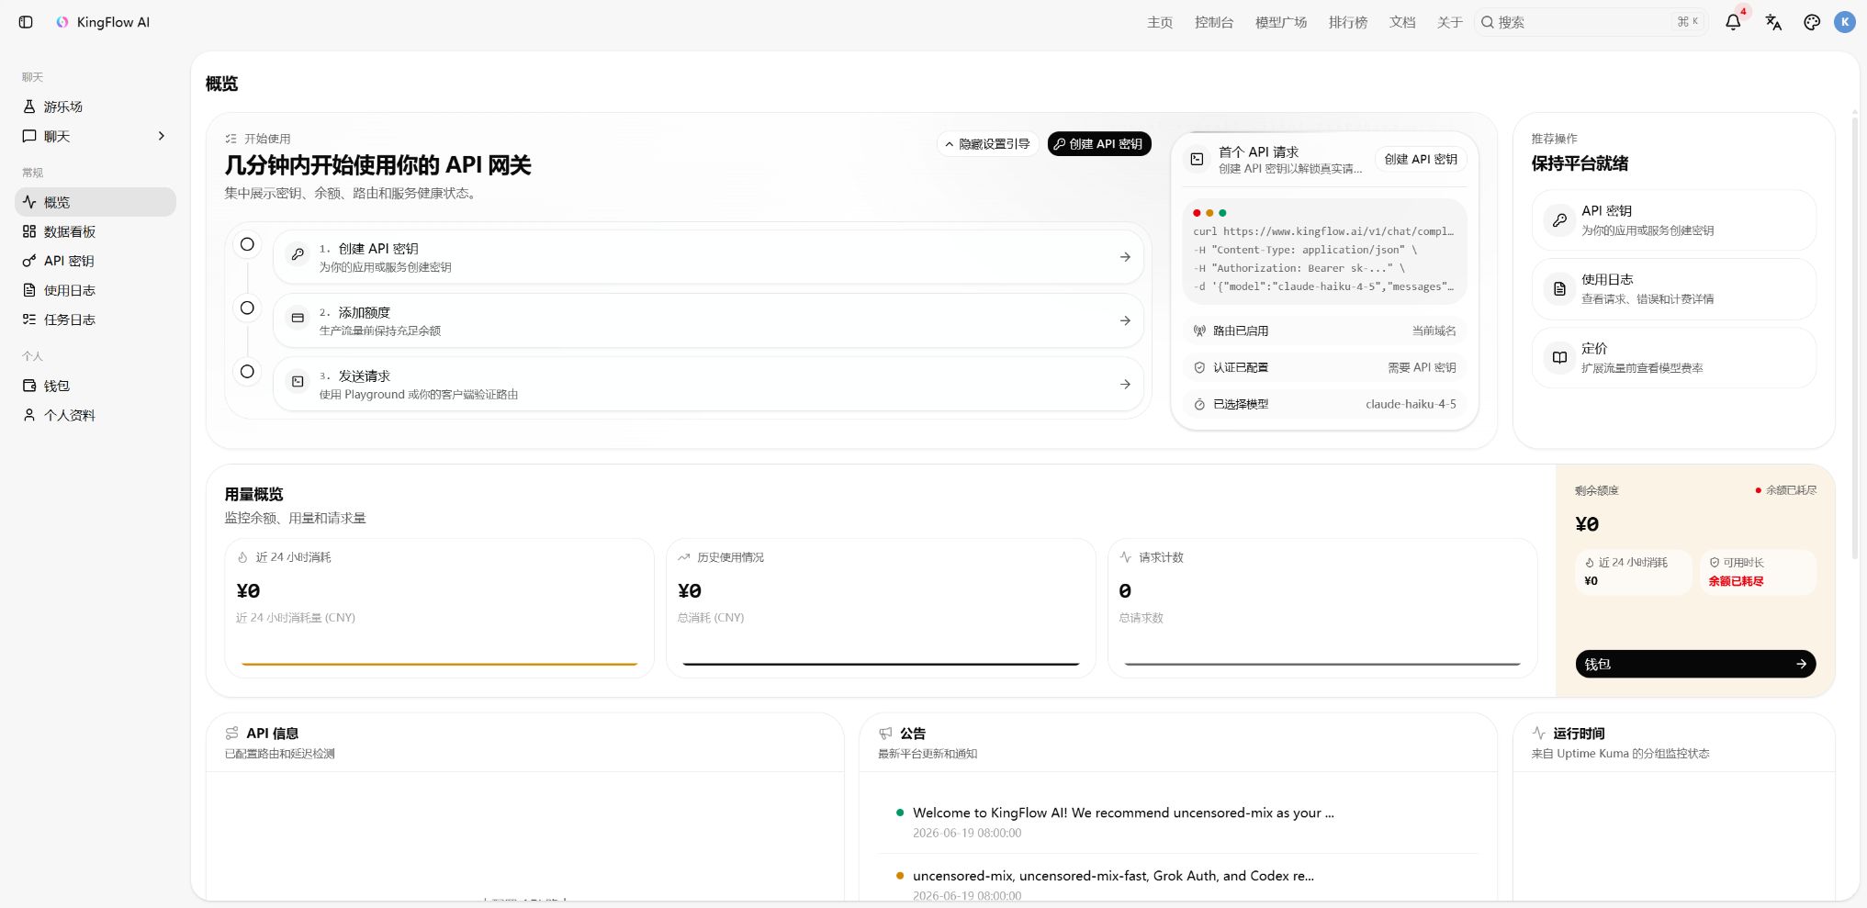The height and width of the screenshot is (908, 1867).
Task: Click the 已选择模型 claude-haiku-4-5 row
Action: tap(1324, 404)
